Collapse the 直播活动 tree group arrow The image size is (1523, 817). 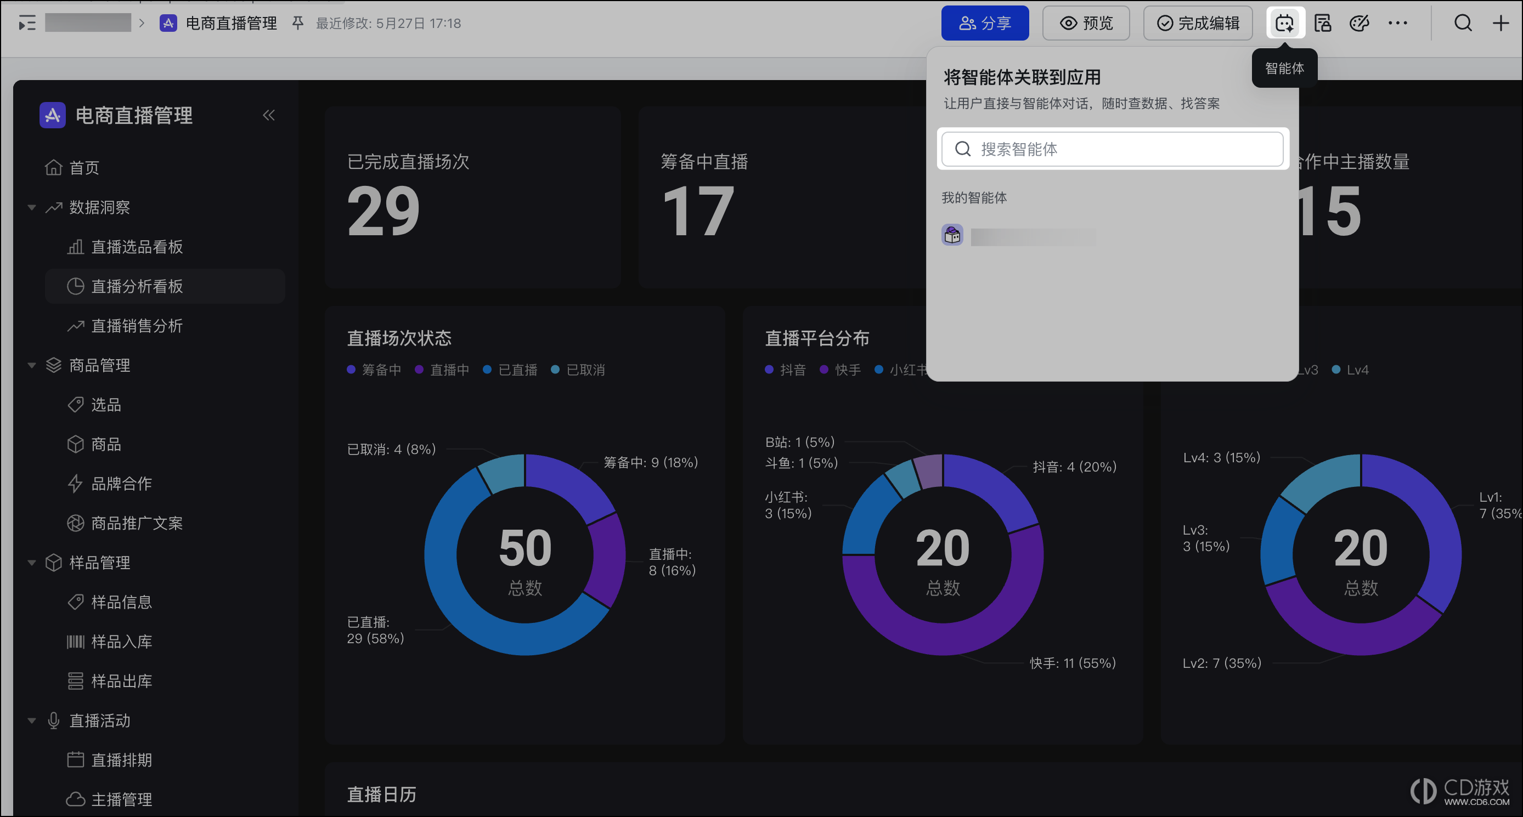point(32,720)
